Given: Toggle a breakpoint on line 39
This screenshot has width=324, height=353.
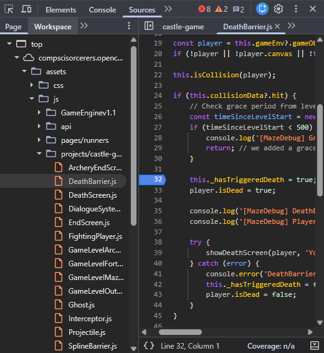Looking at the screenshot, I should [158, 253].
